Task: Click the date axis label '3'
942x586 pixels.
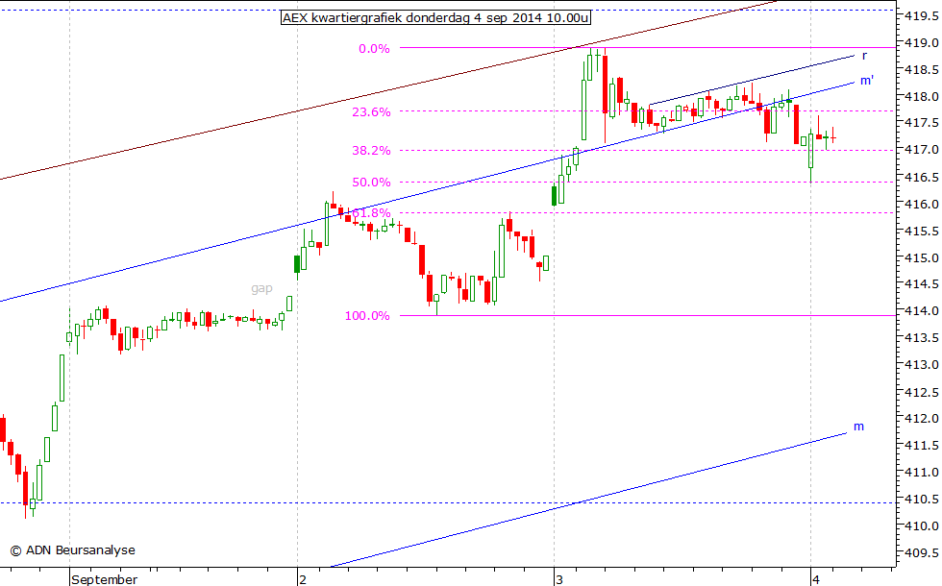Action: 559,579
